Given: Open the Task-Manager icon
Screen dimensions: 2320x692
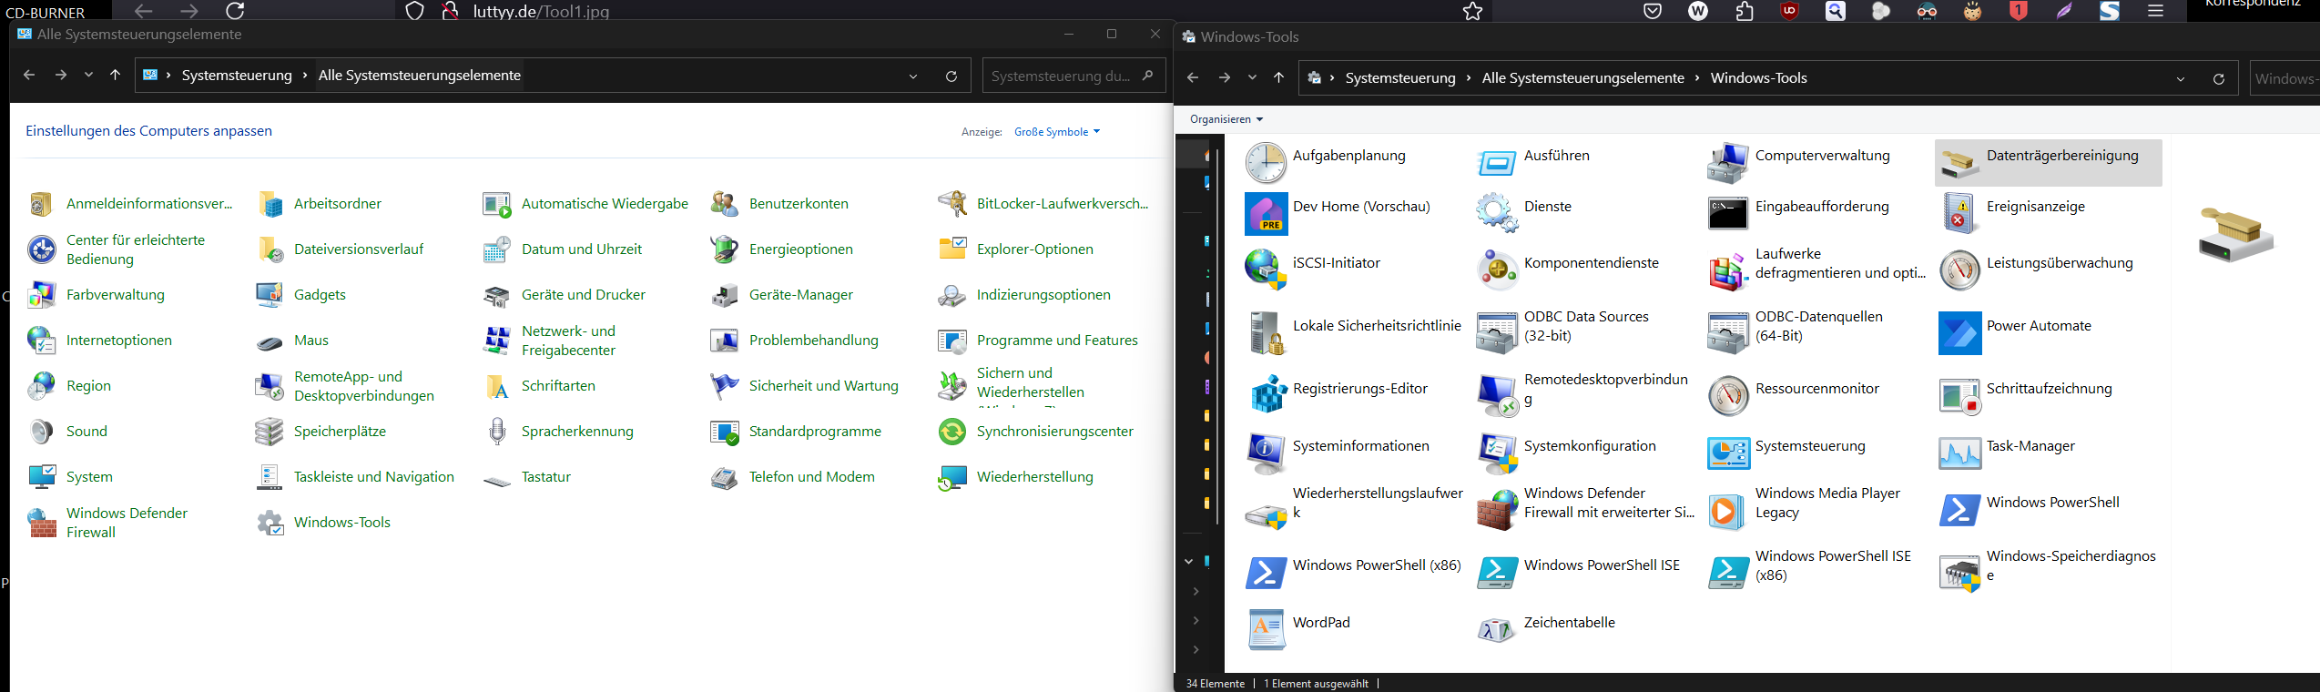Looking at the screenshot, I should pos(1959,453).
